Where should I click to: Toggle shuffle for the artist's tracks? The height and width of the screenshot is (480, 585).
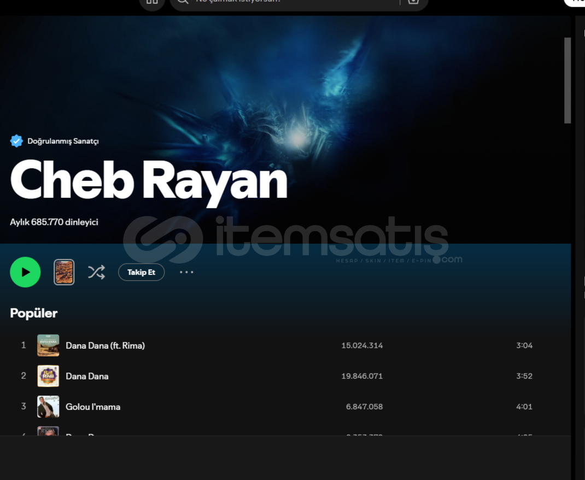[96, 272]
